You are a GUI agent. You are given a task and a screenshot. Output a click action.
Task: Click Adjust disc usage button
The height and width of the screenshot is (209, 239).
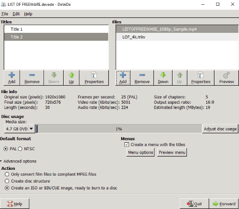click(x=220, y=129)
